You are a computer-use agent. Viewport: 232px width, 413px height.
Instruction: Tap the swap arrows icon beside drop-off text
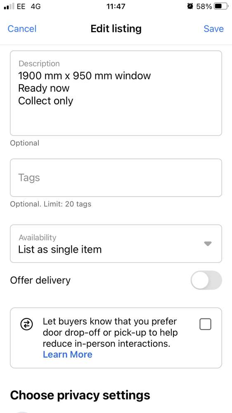coord(27,325)
